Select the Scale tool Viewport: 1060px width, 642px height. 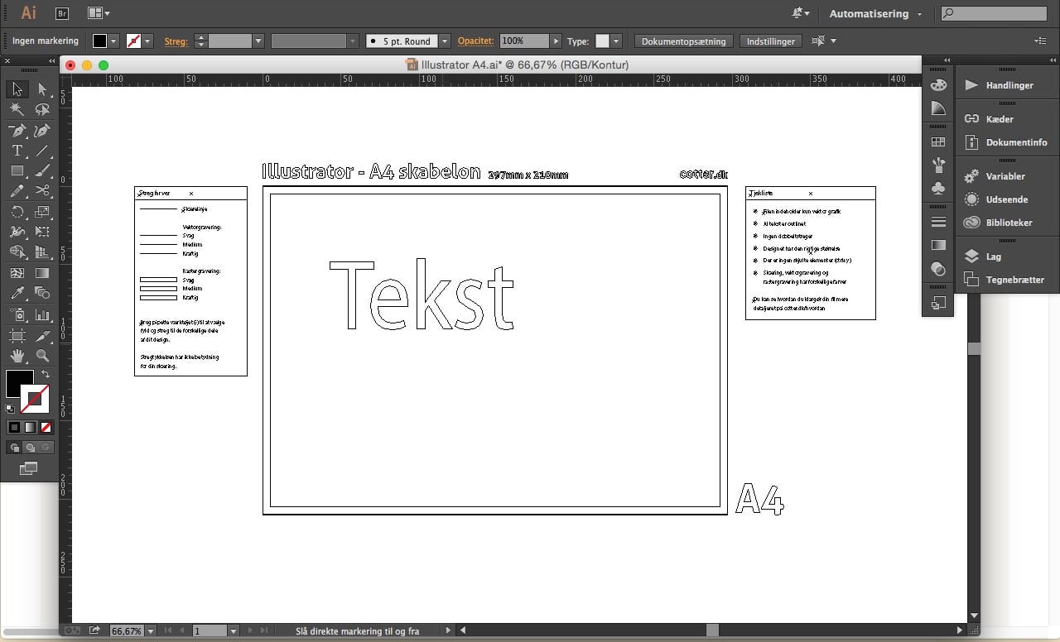(x=42, y=212)
